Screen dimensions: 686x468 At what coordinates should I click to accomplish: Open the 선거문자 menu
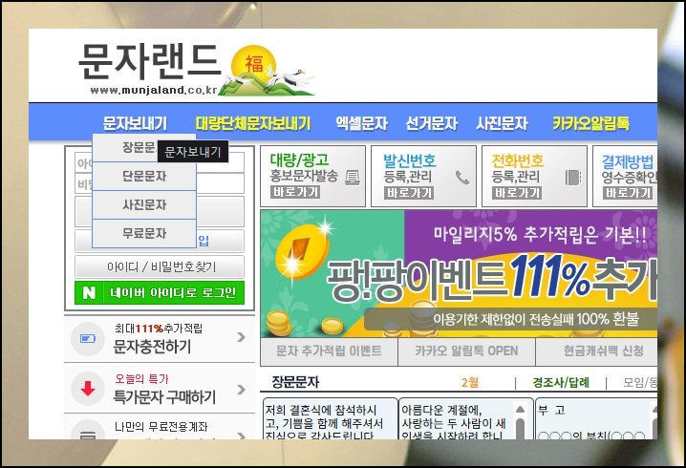[x=431, y=123]
